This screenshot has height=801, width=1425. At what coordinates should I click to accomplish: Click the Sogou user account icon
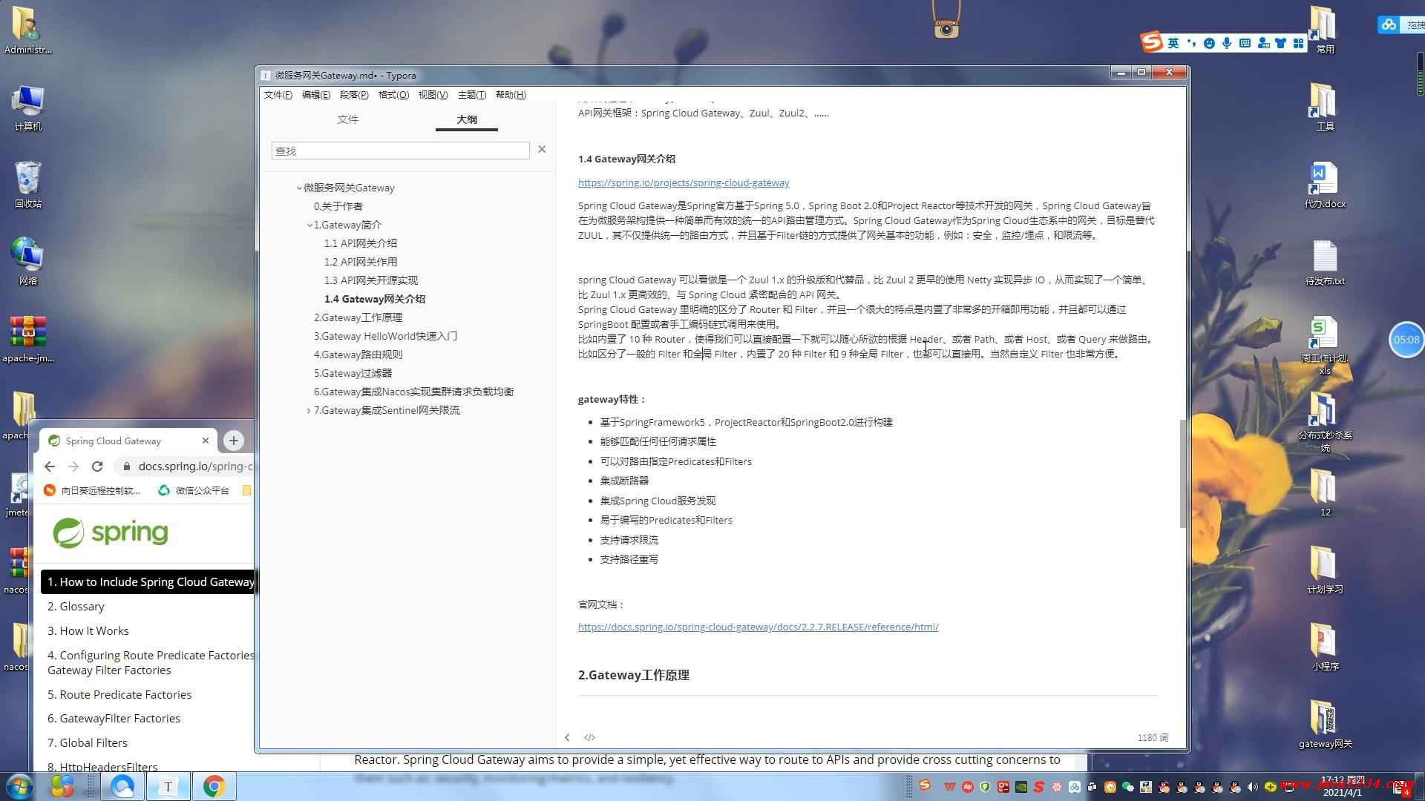pos(1262,43)
